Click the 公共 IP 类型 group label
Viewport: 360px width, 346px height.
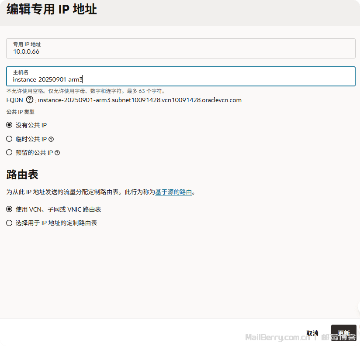click(23, 112)
